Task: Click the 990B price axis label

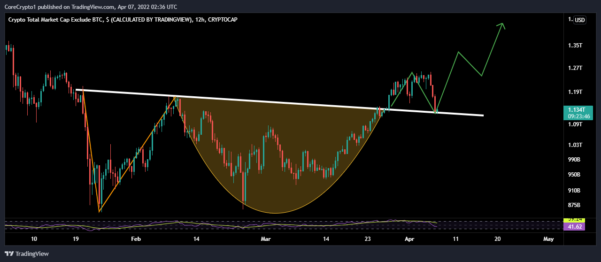Action: point(575,160)
